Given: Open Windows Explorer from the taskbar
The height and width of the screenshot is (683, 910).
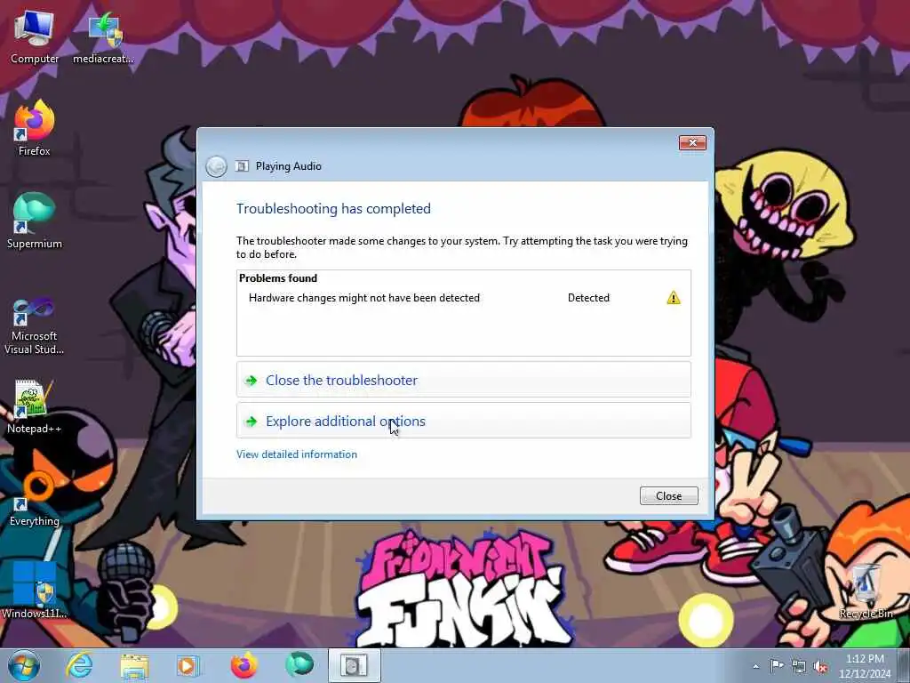Looking at the screenshot, I should [x=134, y=665].
